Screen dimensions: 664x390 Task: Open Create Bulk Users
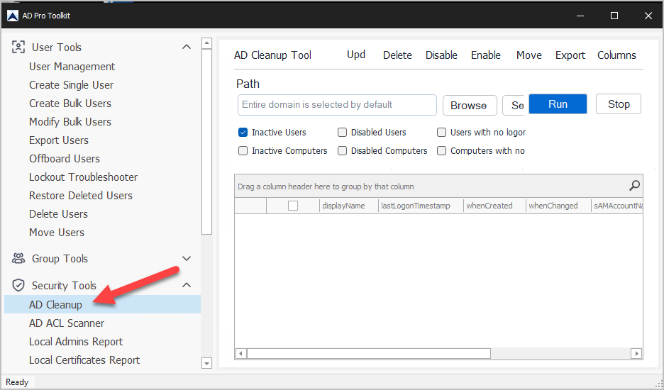tap(70, 104)
